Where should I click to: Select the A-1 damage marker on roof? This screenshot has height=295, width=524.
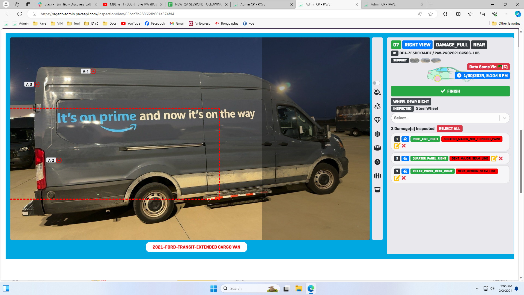(93, 71)
